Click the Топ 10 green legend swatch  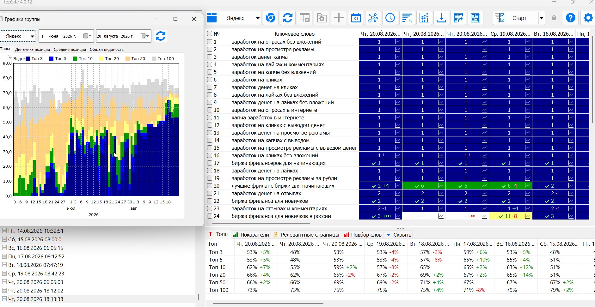[x=75, y=58]
